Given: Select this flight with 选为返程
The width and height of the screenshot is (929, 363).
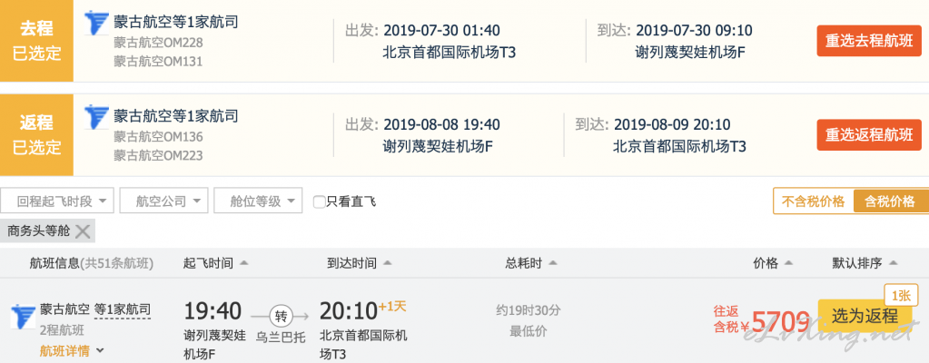Looking at the screenshot, I should (x=865, y=316).
